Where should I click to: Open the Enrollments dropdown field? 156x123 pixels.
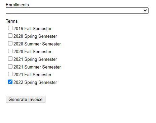pos(77,11)
